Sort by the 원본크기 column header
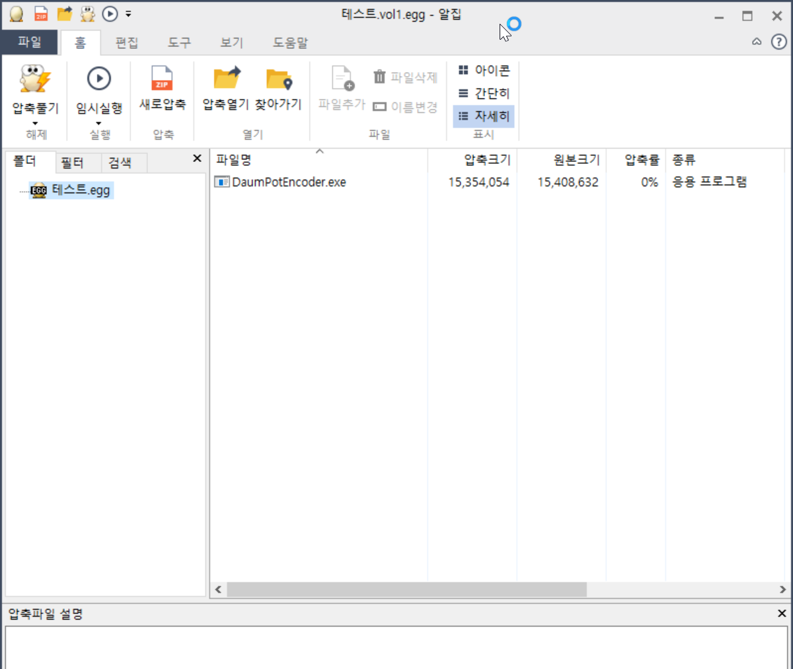Screen dimensions: 793x669 [x=562, y=160]
